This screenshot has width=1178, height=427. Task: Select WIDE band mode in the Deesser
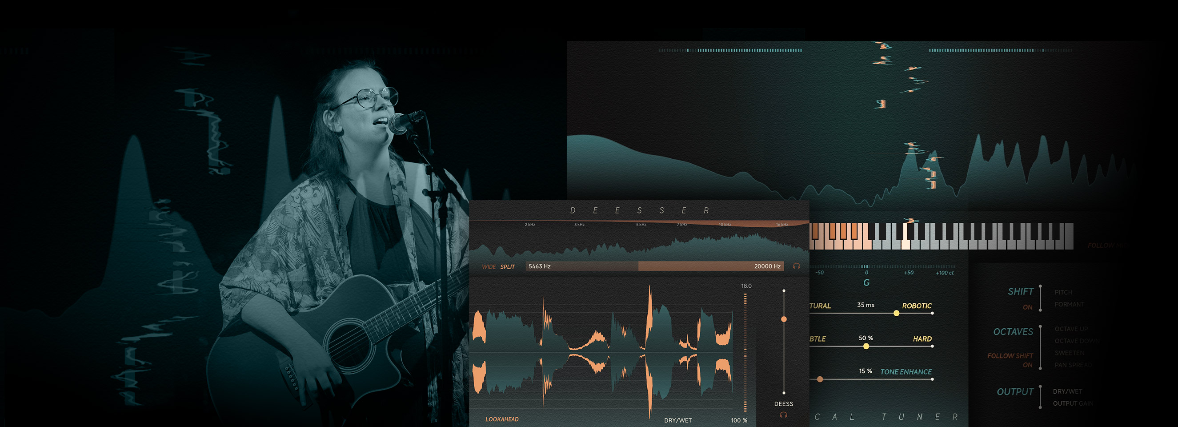pyautogui.click(x=489, y=267)
